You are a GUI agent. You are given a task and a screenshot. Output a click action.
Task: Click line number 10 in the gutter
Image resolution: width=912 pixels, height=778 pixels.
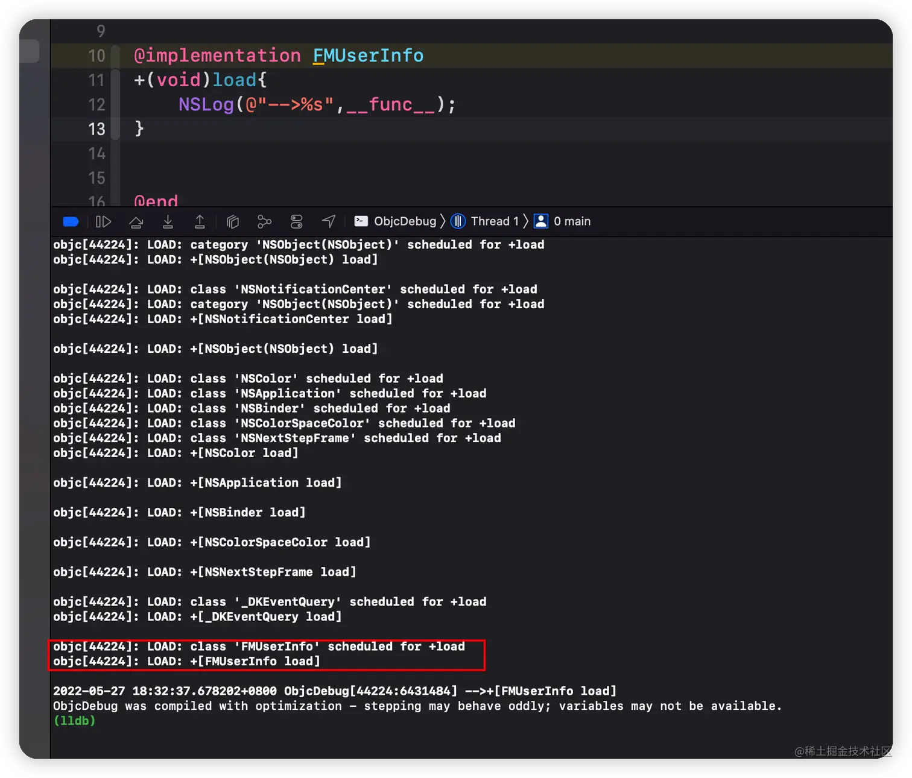97,56
